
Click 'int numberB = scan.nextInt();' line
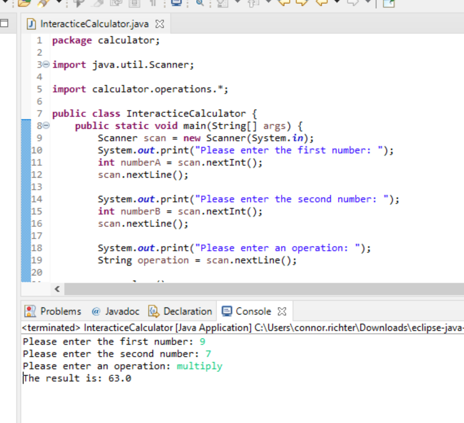click(180, 212)
